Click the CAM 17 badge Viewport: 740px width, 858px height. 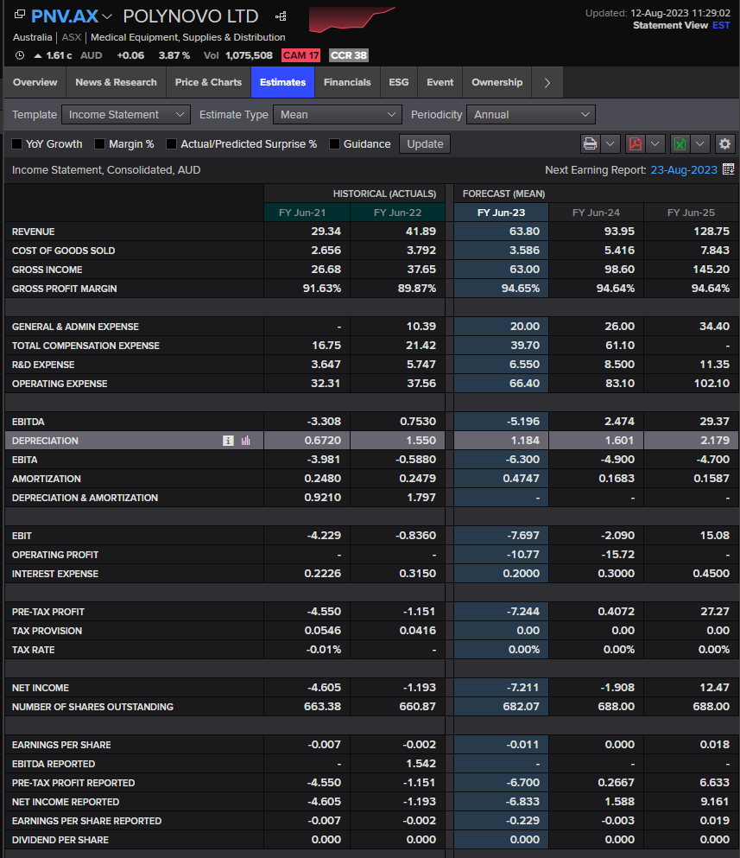tap(300, 55)
